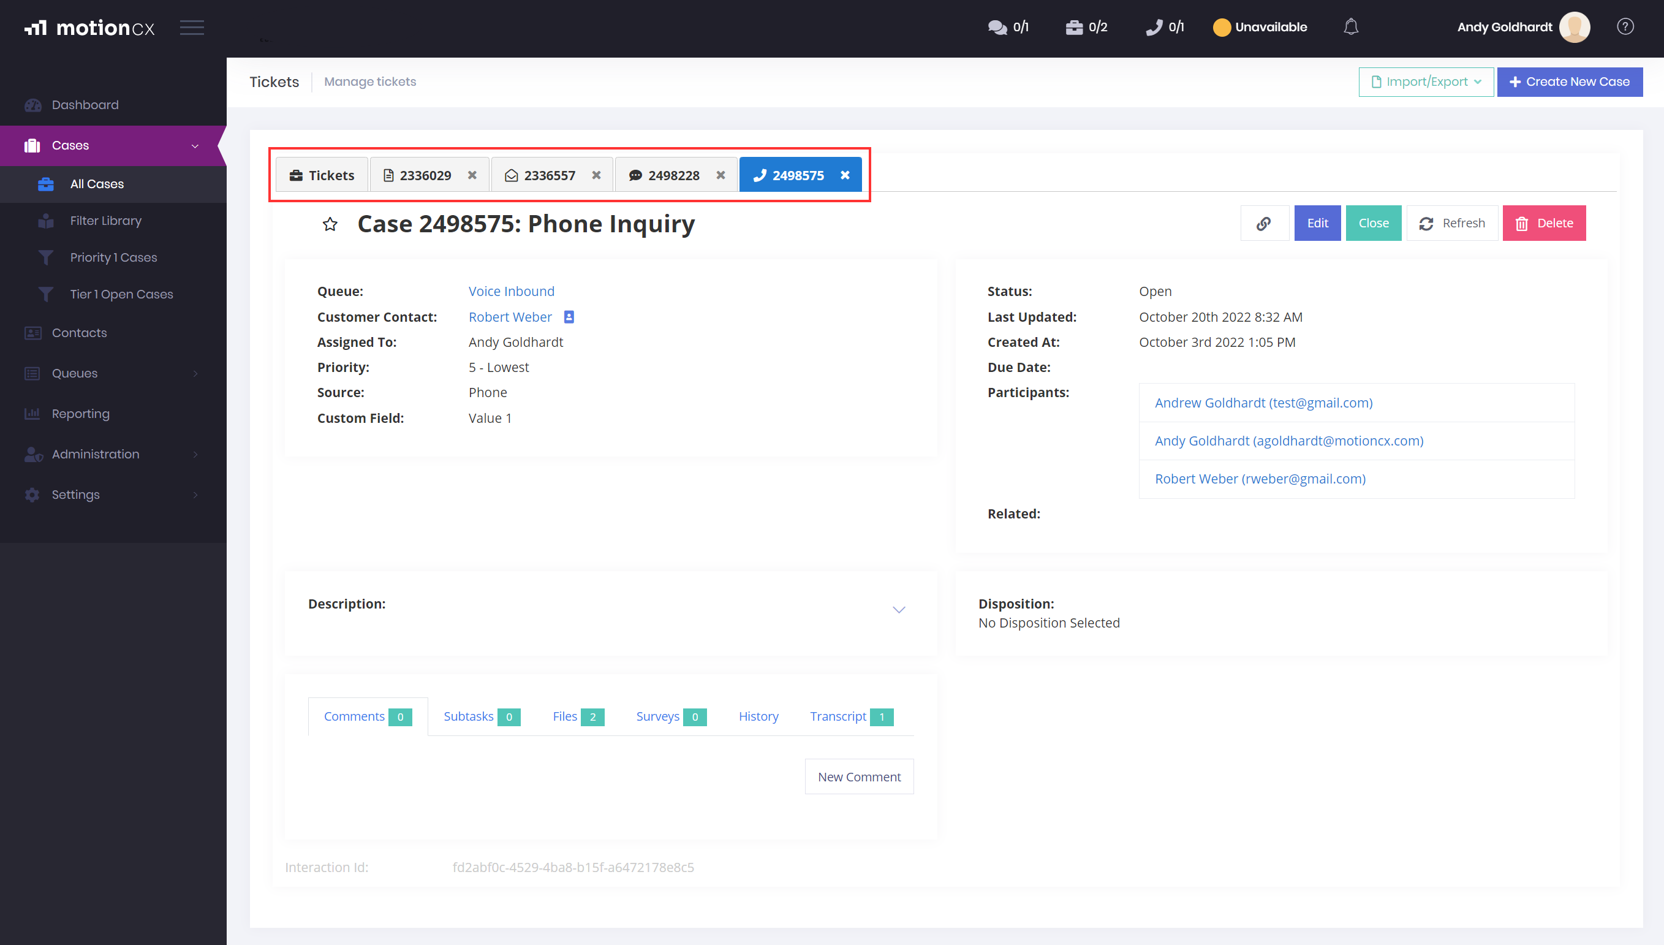
Task: Click the Status value 'Open'
Action: (1155, 292)
